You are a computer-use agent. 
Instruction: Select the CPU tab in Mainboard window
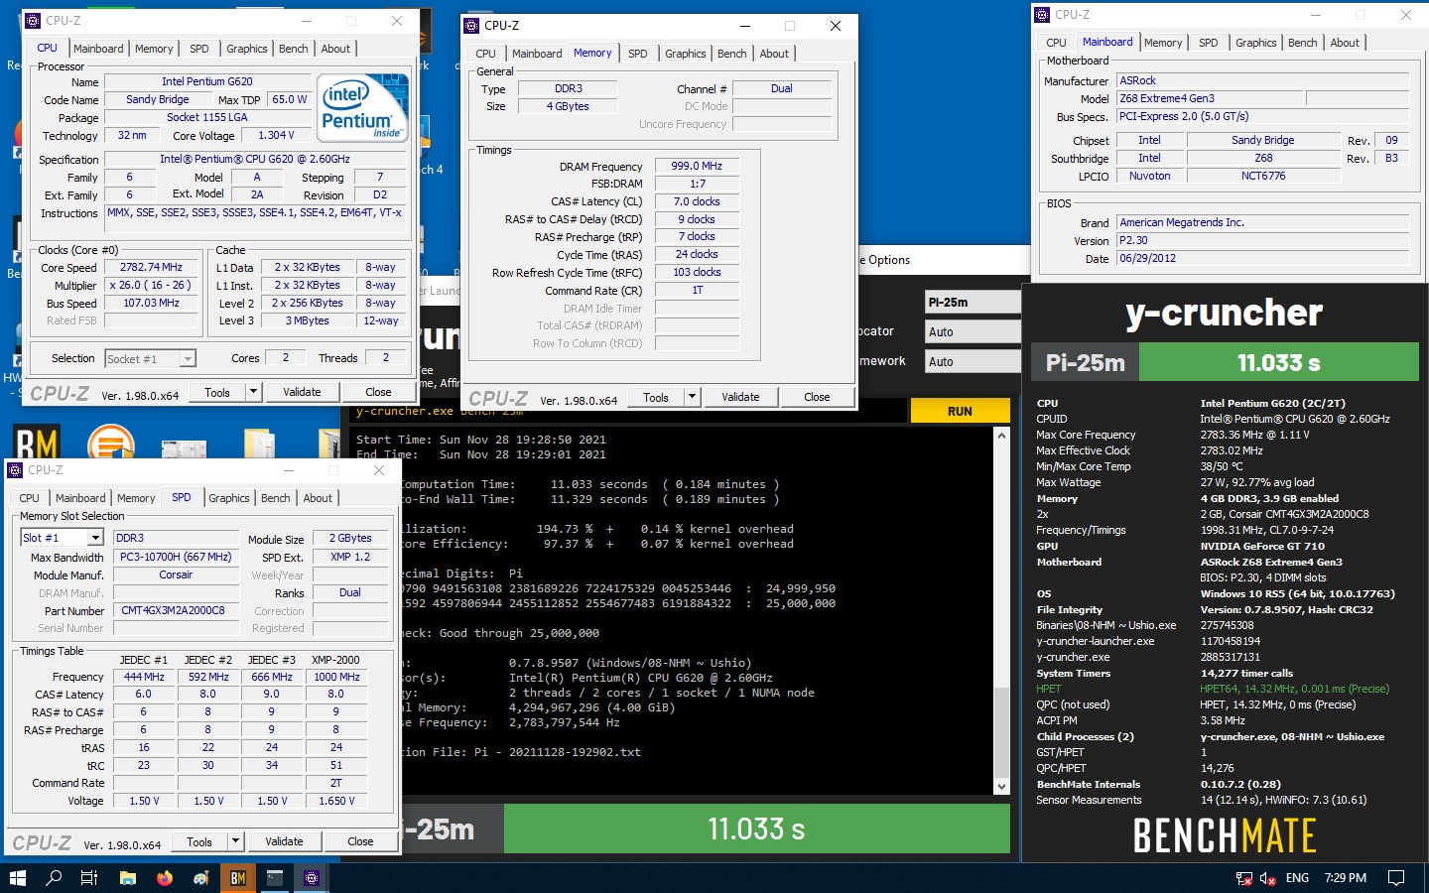[x=1056, y=43]
